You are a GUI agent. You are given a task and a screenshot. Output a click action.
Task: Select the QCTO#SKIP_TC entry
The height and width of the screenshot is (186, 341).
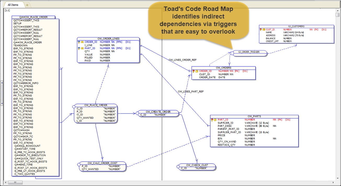pyautogui.click(x=23, y=137)
